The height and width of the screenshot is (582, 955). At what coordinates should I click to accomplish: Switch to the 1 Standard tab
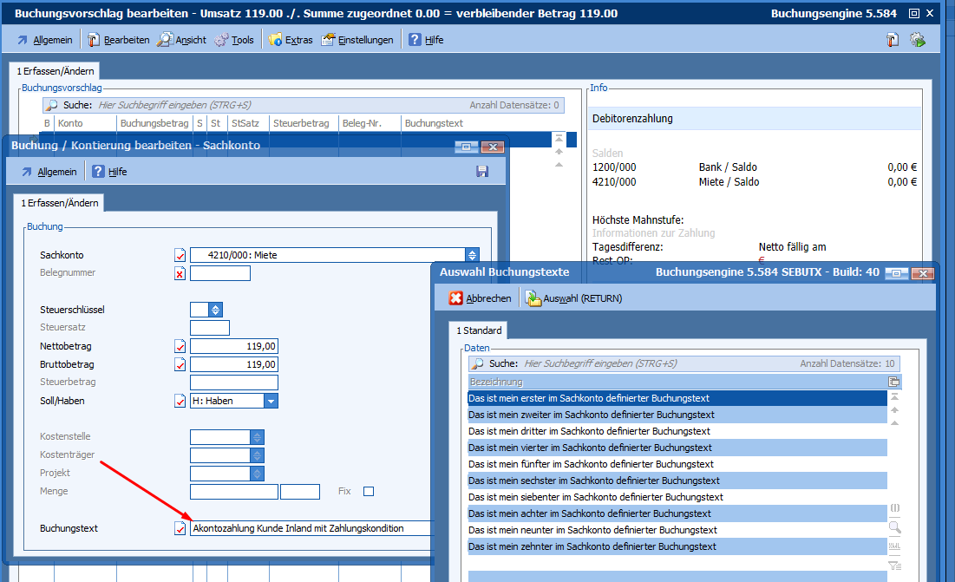[479, 330]
